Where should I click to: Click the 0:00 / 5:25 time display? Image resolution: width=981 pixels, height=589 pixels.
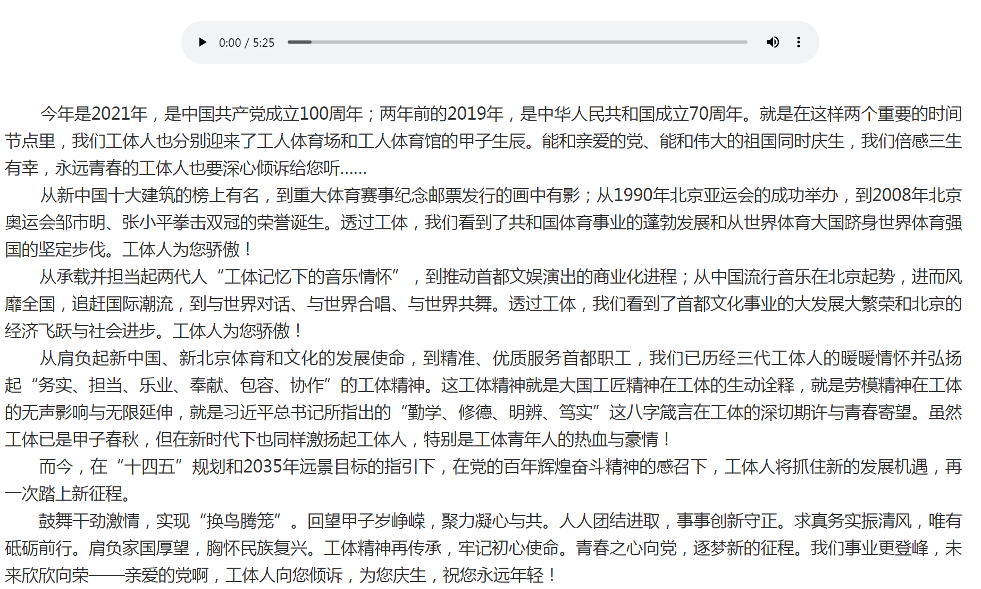click(246, 43)
